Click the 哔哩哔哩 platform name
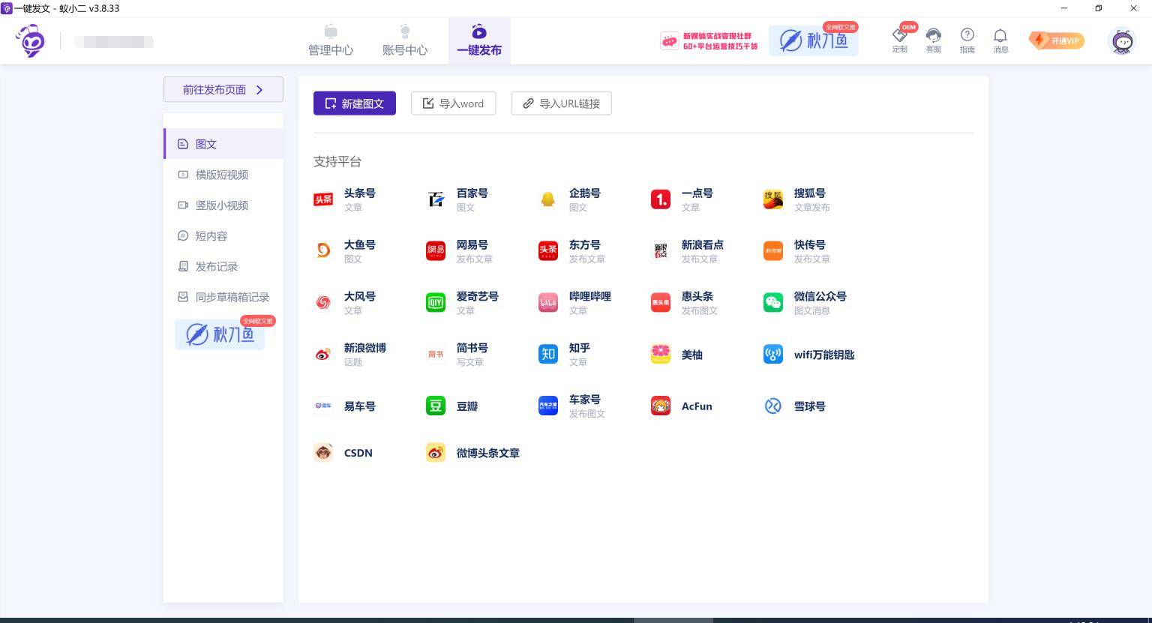 point(590,296)
